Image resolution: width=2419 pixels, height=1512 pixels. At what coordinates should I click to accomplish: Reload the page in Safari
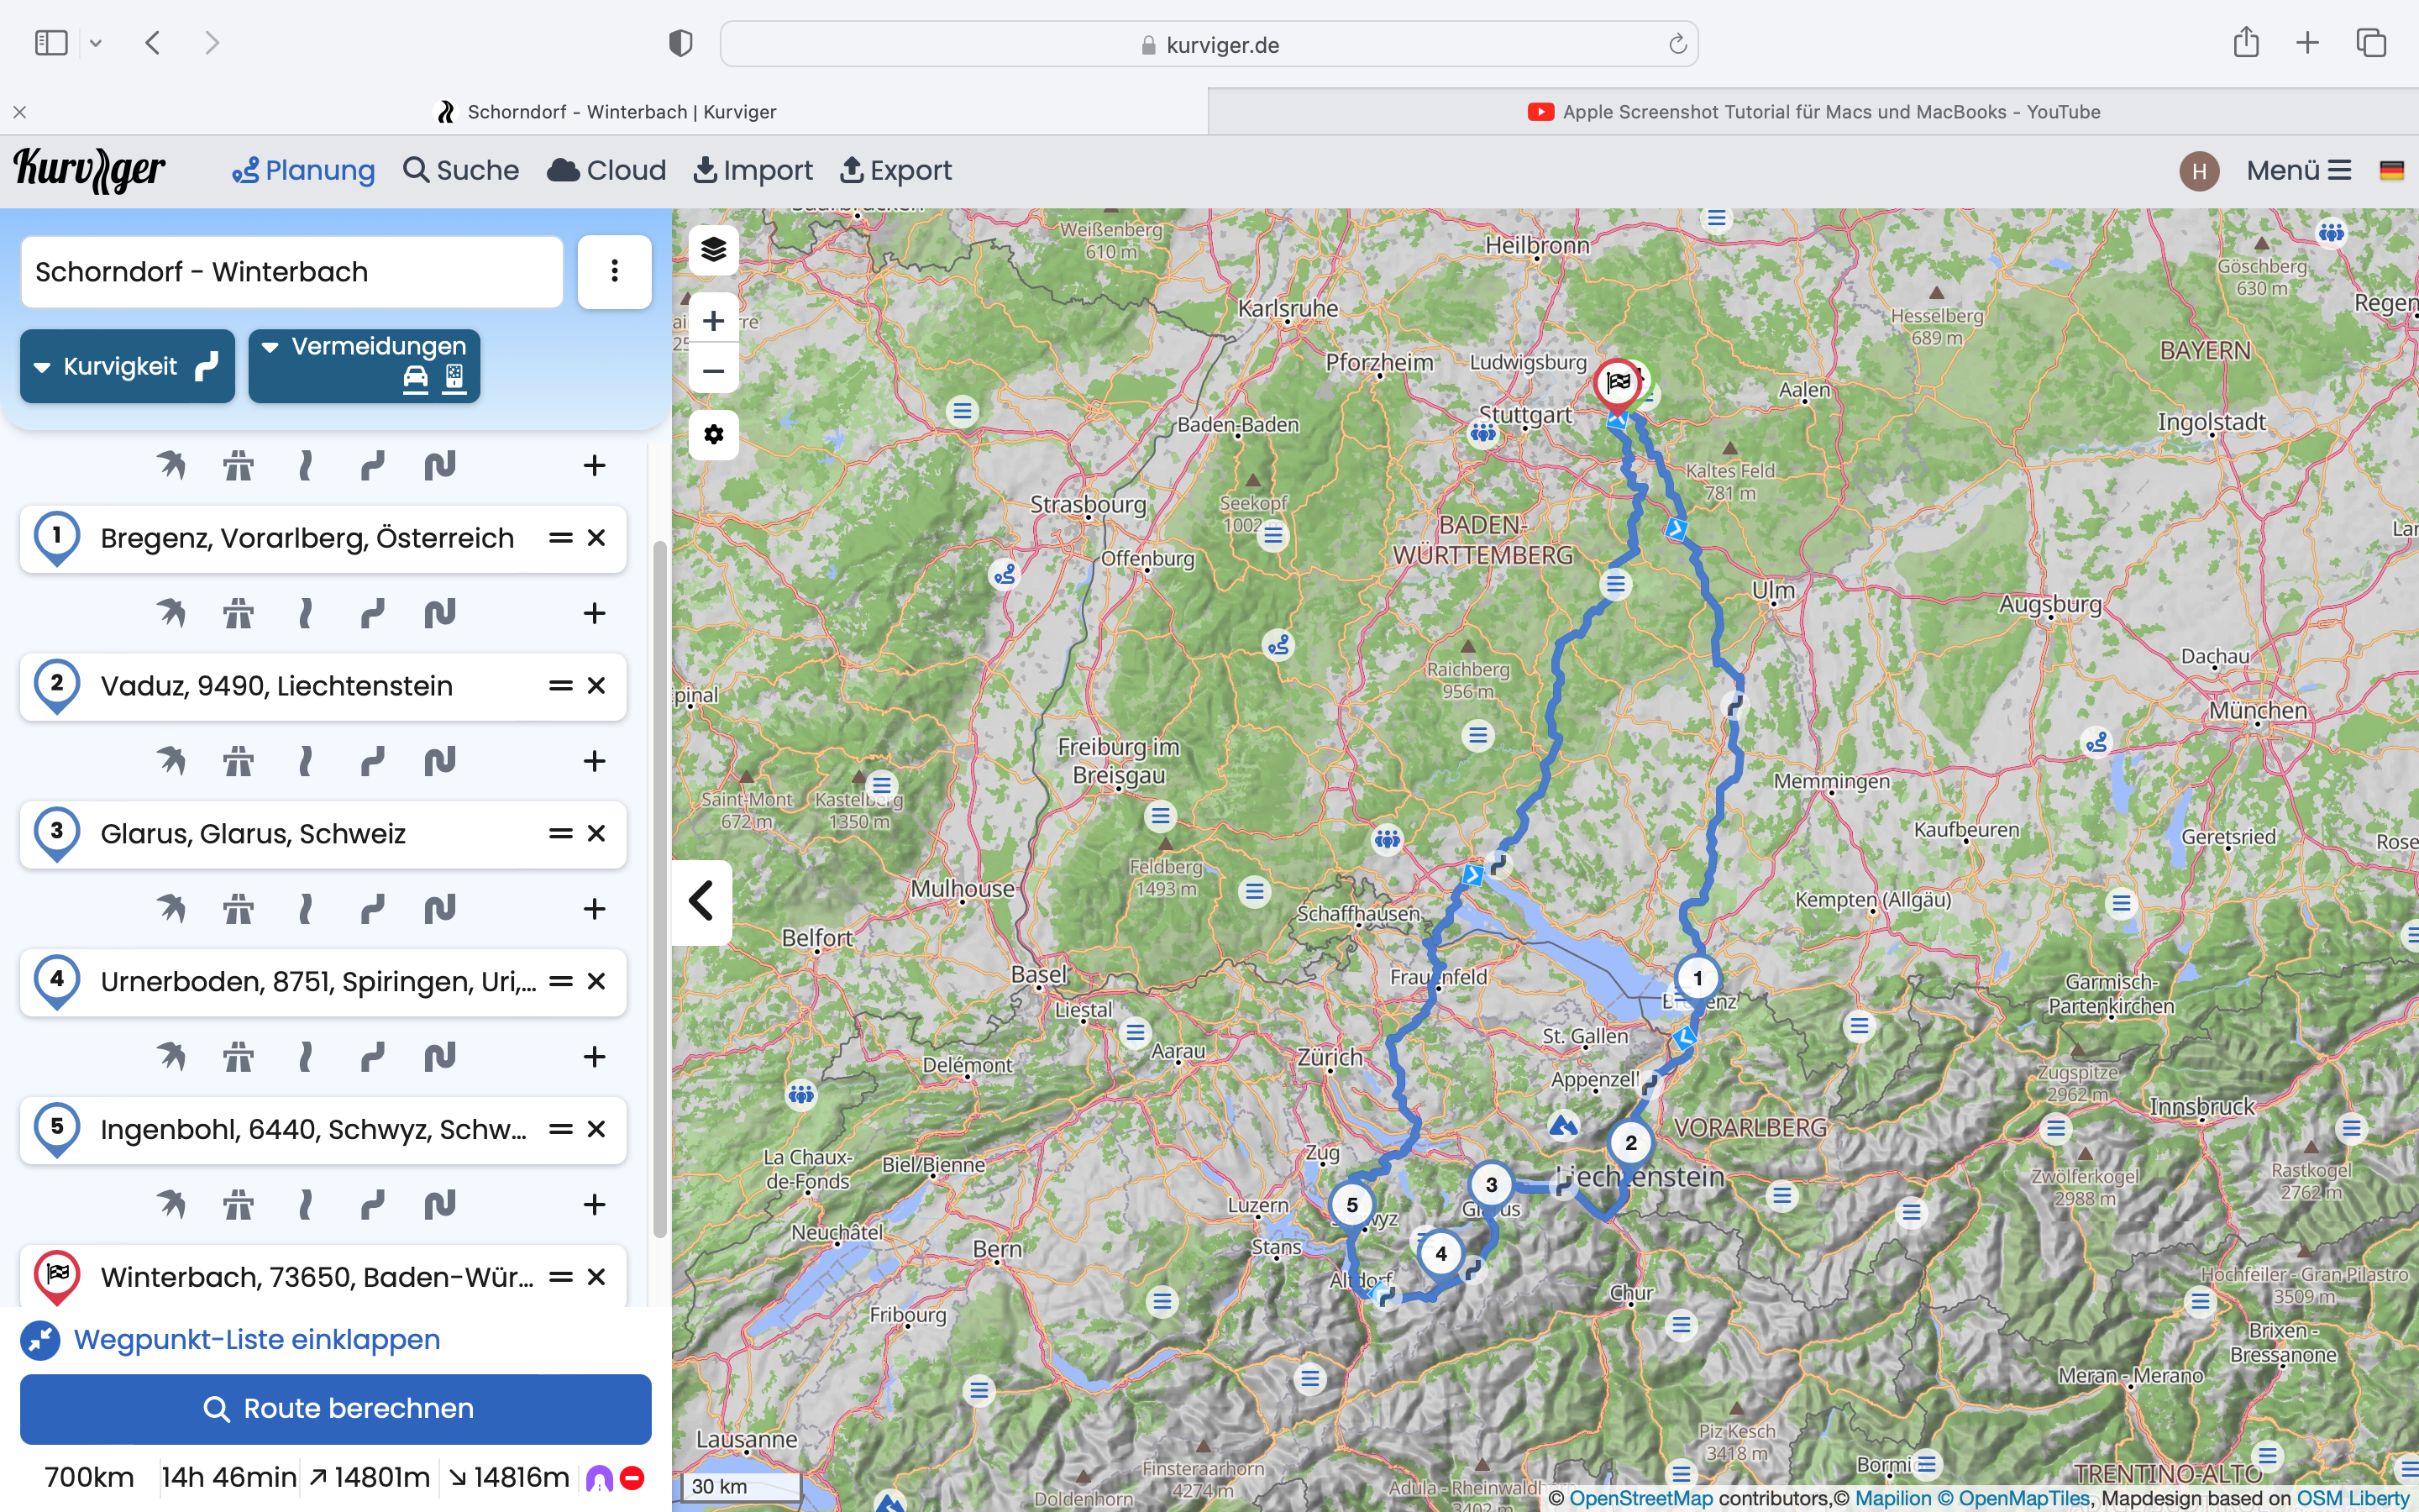1677,44
